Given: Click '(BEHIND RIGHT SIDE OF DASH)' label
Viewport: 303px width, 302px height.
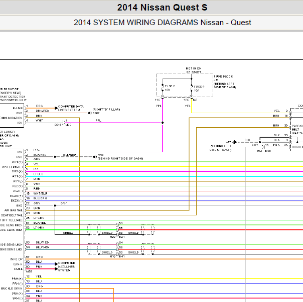Looking at the screenshot, I should tap(120, 158).
